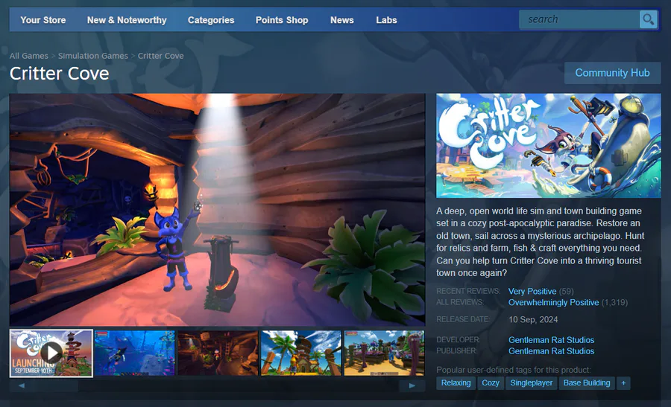The width and height of the screenshot is (671, 407).
Task: View Overwhelmingly Positive all reviews
Action: coord(553,302)
